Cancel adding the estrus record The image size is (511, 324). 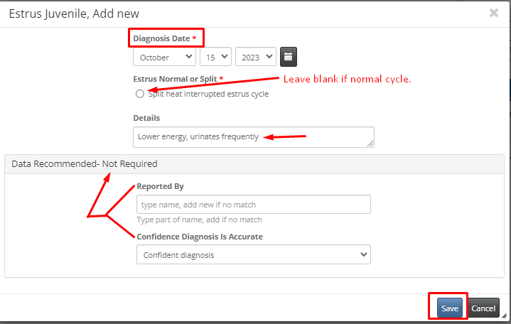(483, 308)
